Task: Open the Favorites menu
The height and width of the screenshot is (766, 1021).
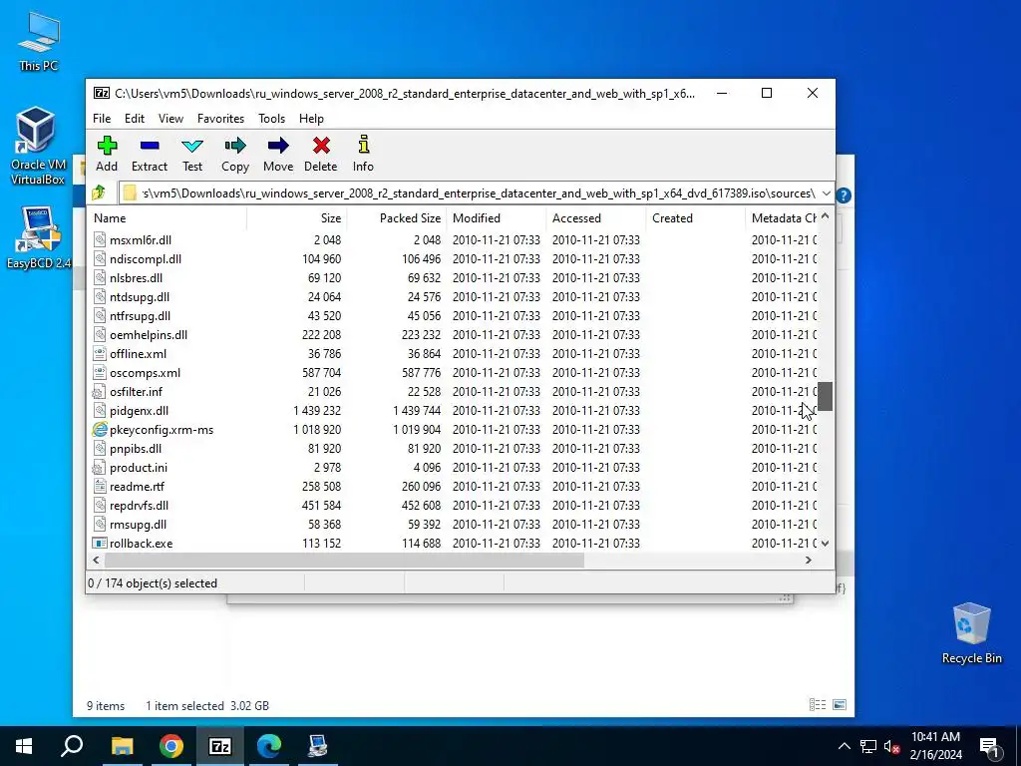Action: [220, 119]
